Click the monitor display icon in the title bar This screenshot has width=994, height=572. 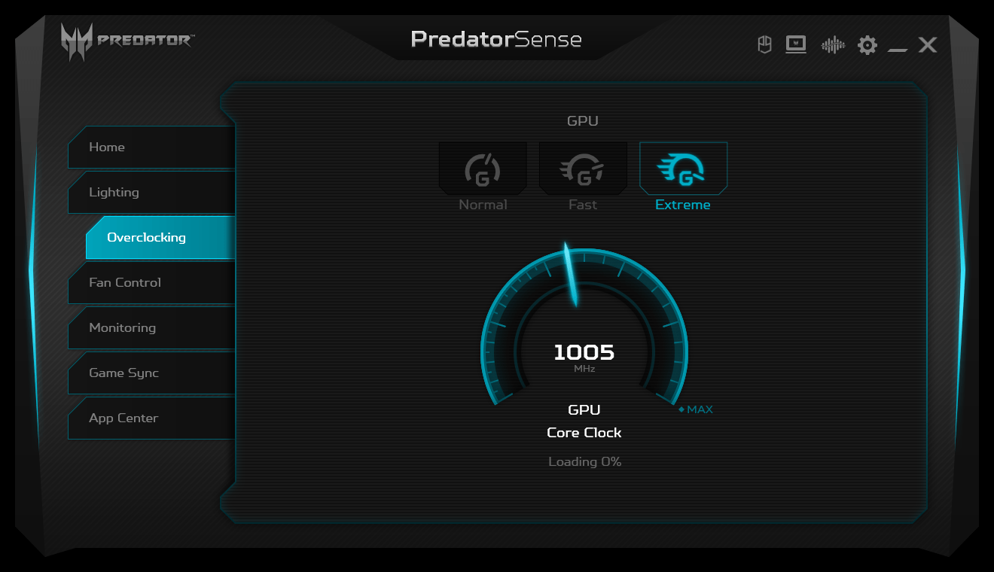click(796, 45)
